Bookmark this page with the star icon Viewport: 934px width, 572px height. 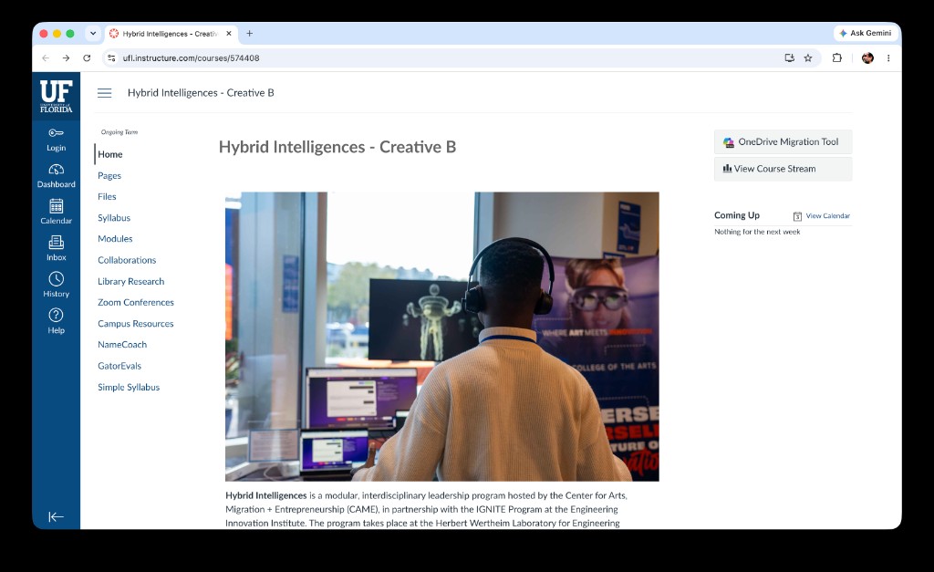click(x=808, y=57)
